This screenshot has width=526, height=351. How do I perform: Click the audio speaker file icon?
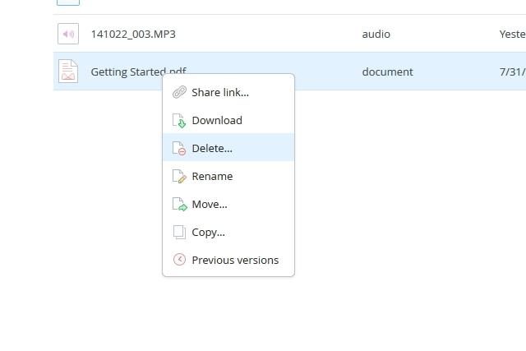(x=68, y=34)
